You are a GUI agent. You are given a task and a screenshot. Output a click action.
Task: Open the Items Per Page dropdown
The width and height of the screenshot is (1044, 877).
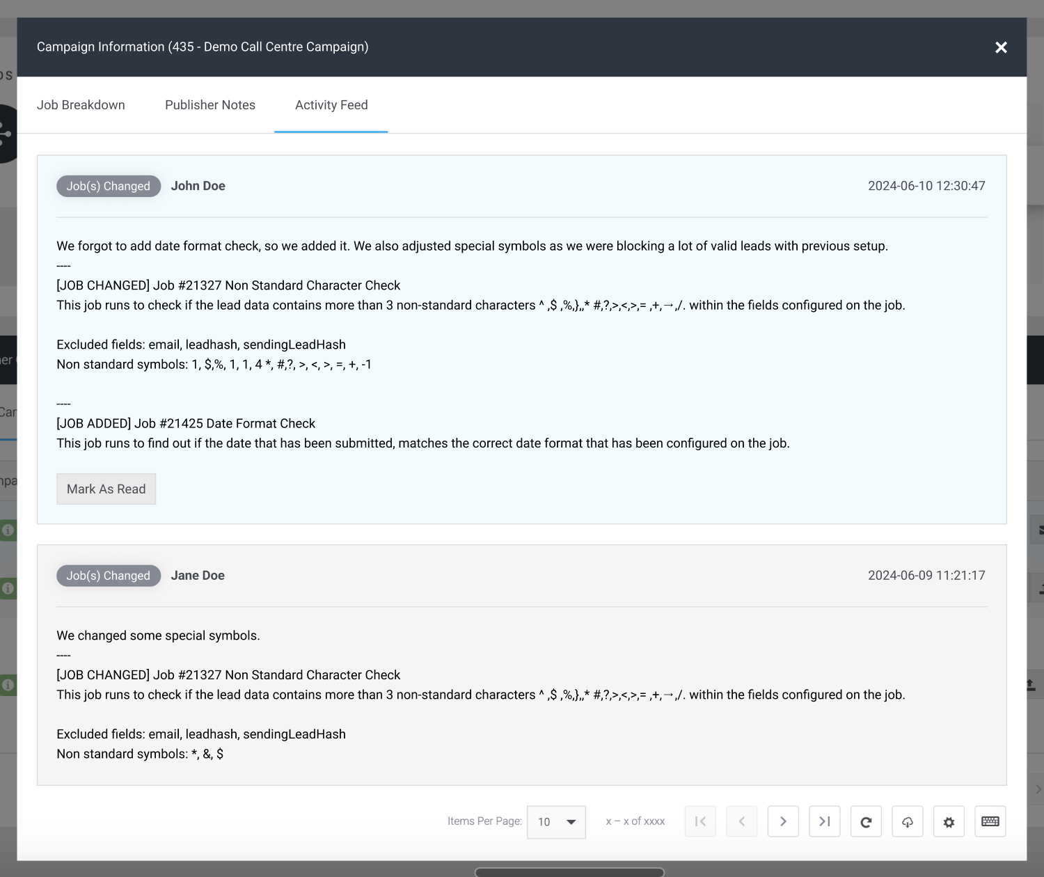tap(557, 822)
